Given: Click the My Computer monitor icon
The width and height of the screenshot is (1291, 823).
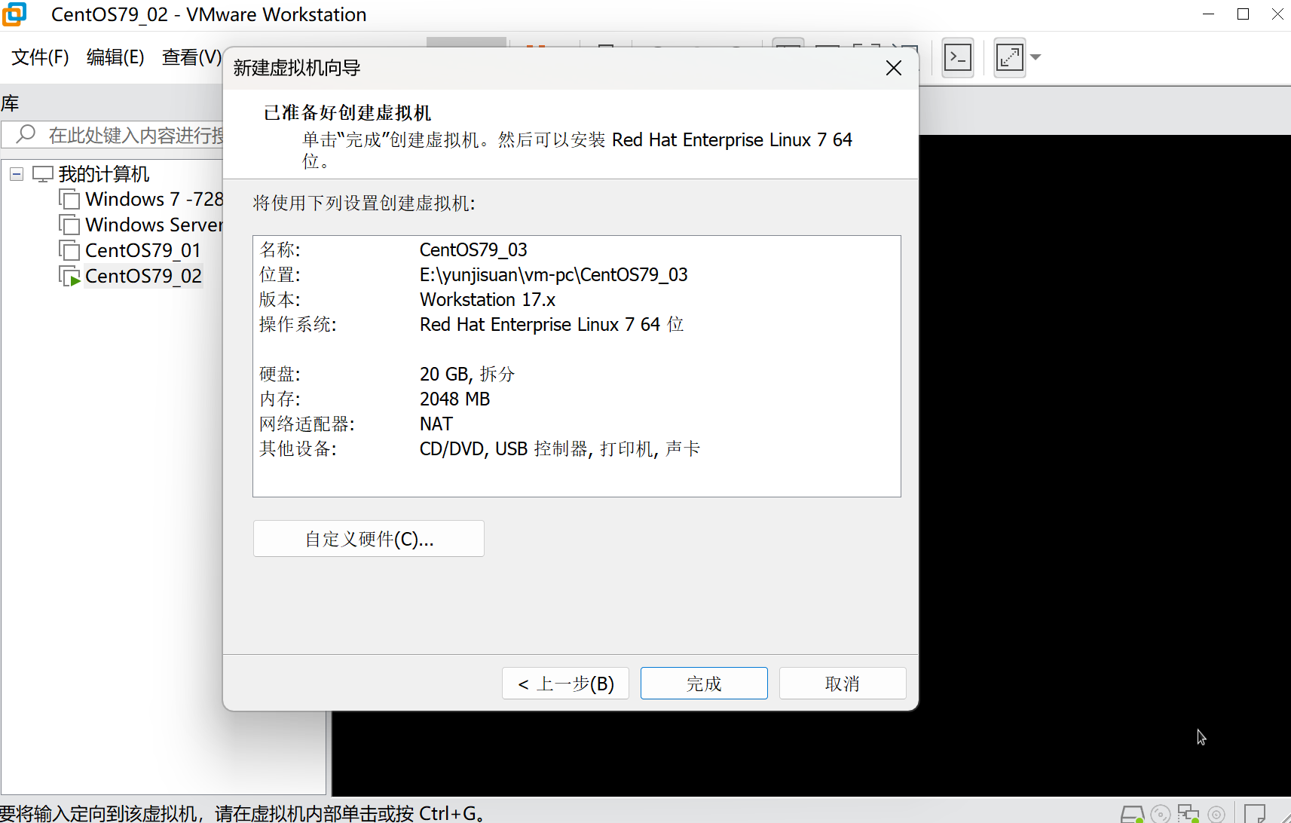Looking at the screenshot, I should 43,174.
